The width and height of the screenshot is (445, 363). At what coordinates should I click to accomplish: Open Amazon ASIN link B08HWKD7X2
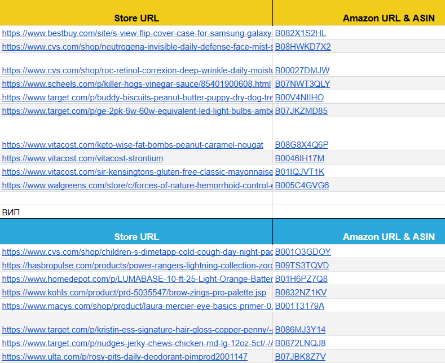coord(303,47)
